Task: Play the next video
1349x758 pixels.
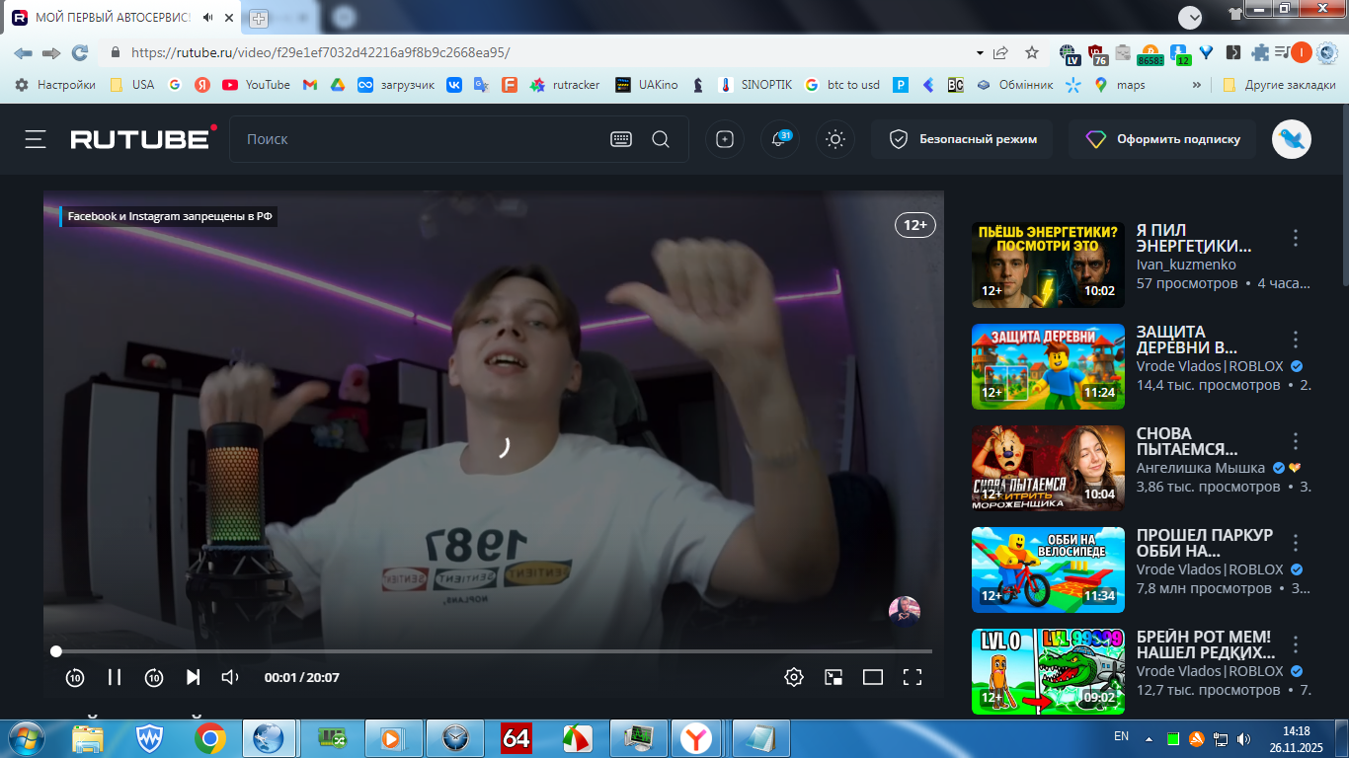Action: [194, 677]
